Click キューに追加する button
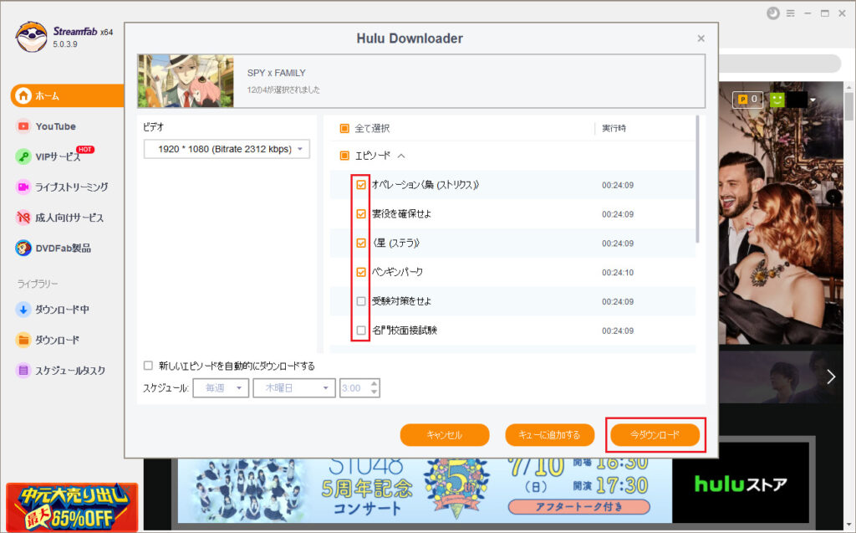Image resolution: width=856 pixels, height=533 pixels. tap(550, 435)
